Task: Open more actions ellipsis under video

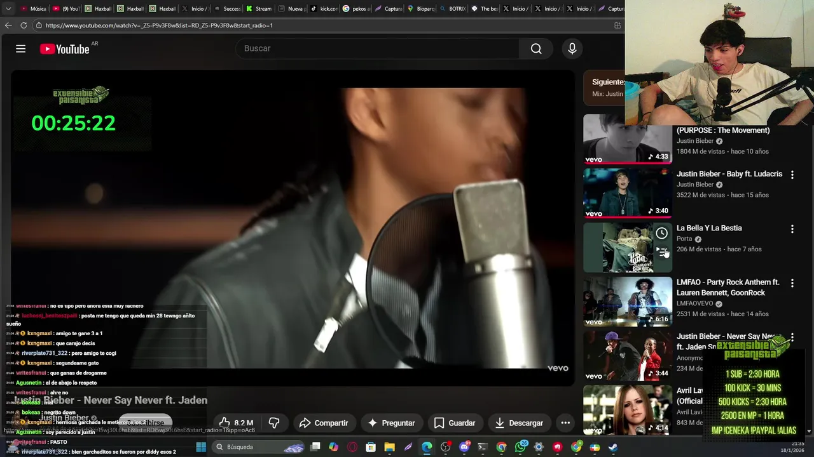Action: pos(565,423)
